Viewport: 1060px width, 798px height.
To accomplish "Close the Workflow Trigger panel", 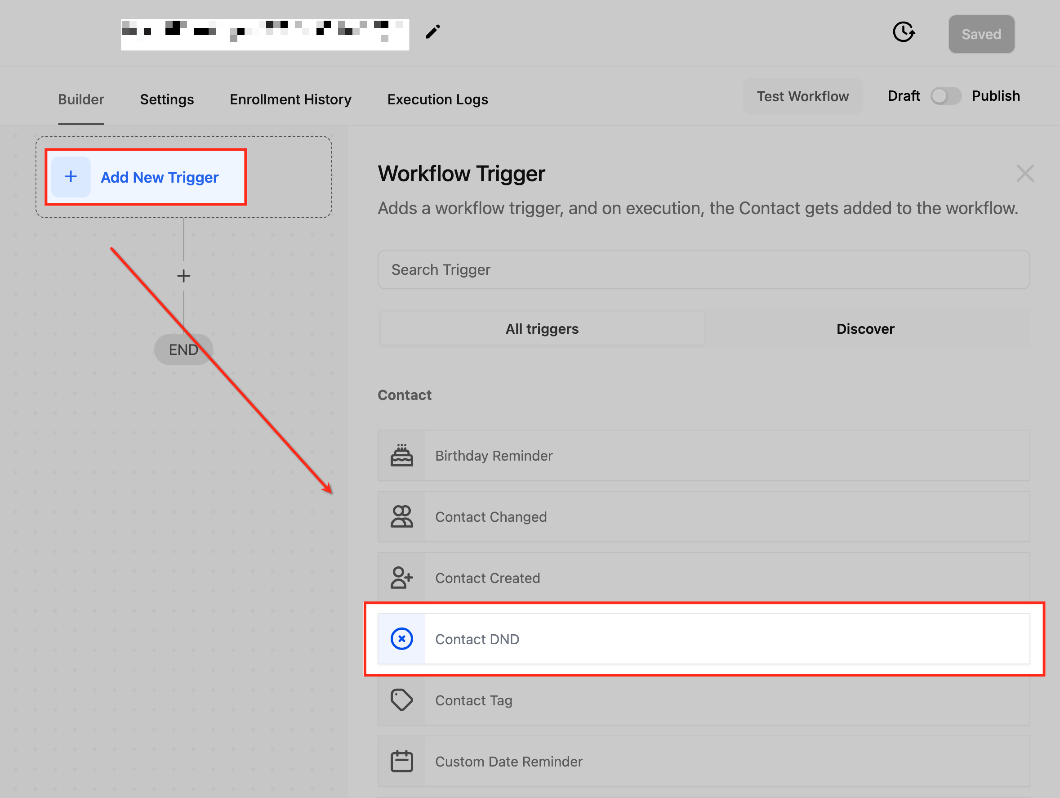I will click(x=1024, y=174).
